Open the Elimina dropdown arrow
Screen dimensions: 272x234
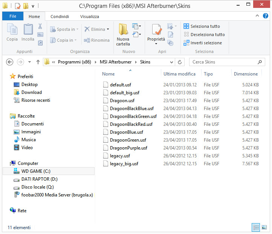pyautogui.click(x=108, y=29)
